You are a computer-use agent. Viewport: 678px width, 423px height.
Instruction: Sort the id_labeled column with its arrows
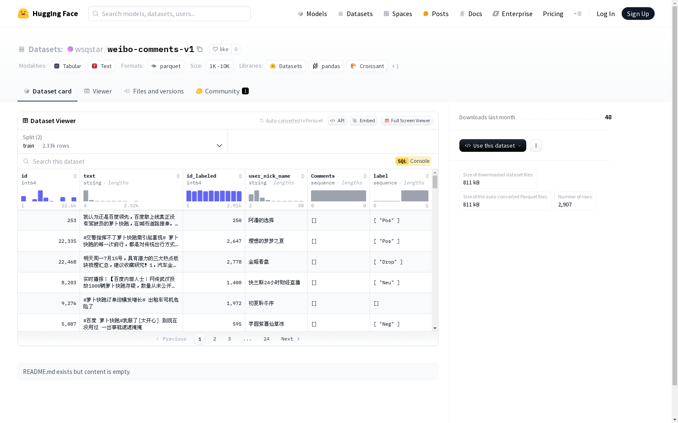point(240,176)
